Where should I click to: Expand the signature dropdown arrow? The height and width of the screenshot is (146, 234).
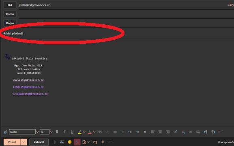coord(89,142)
